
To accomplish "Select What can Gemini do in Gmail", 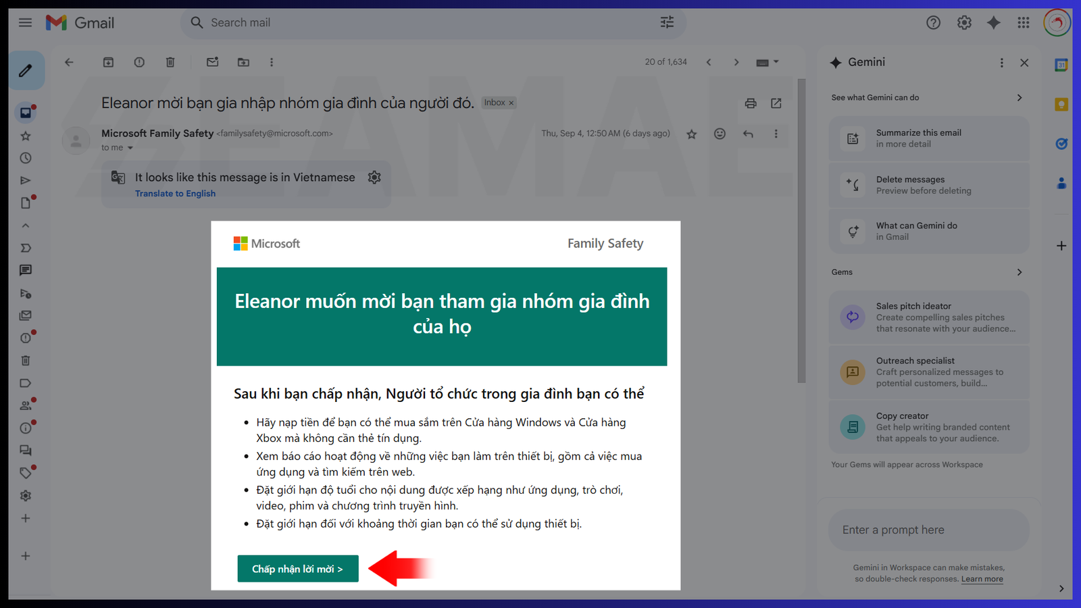I will pyautogui.click(x=929, y=231).
